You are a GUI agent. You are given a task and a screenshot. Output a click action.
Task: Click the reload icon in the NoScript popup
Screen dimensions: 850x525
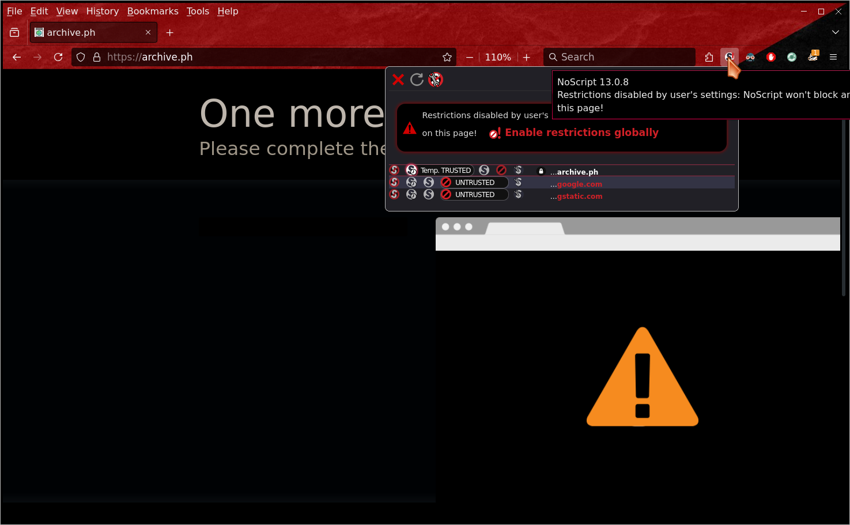coord(417,80)
